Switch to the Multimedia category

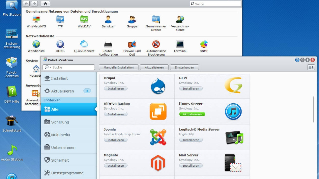click(x=60, y=135)
